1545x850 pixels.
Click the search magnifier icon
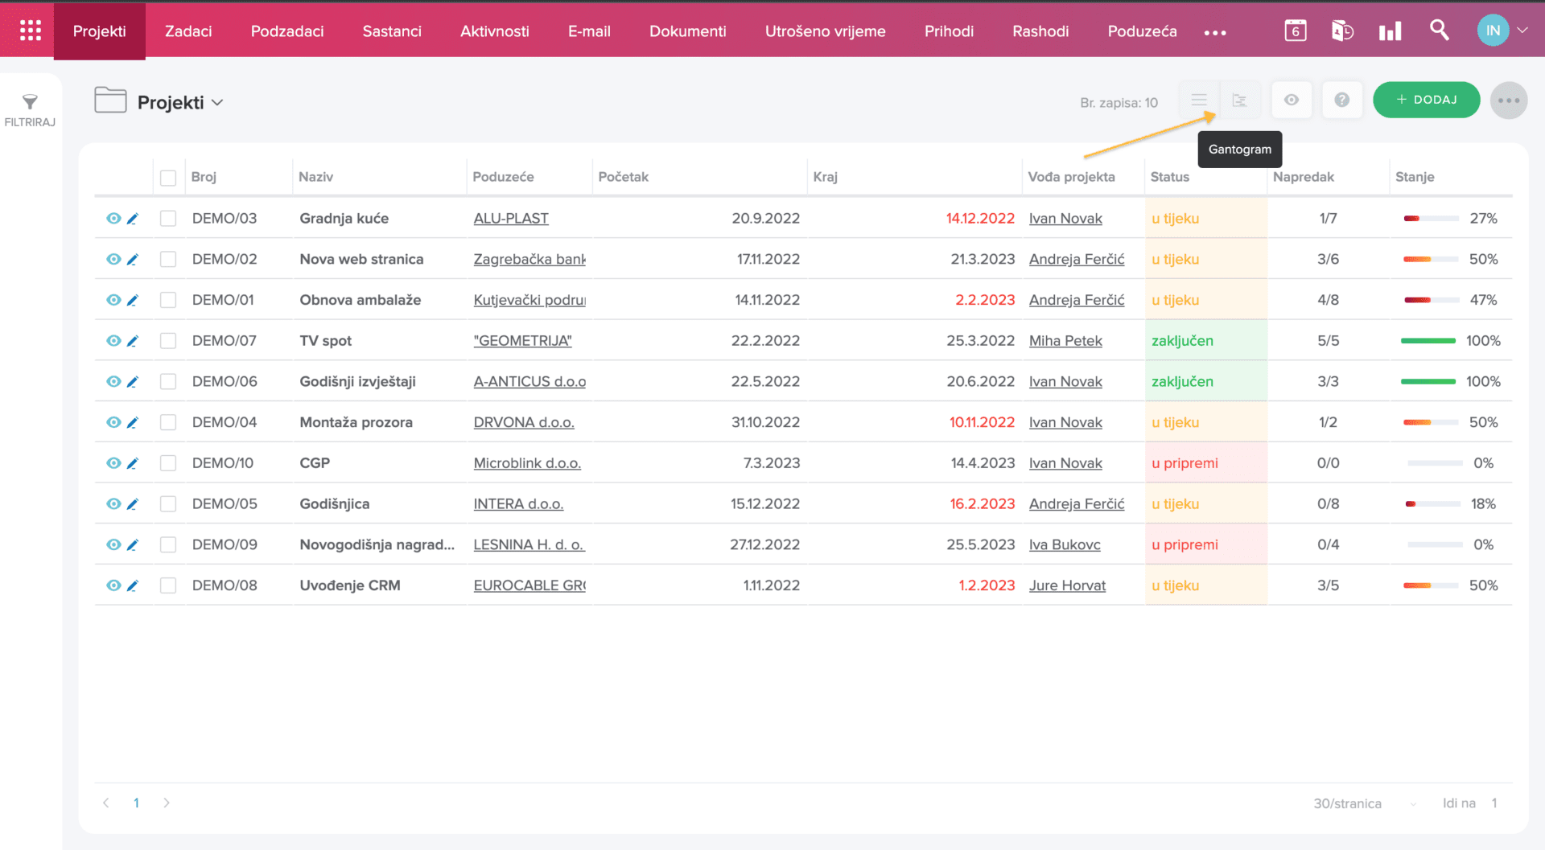tap(1439, 31)
